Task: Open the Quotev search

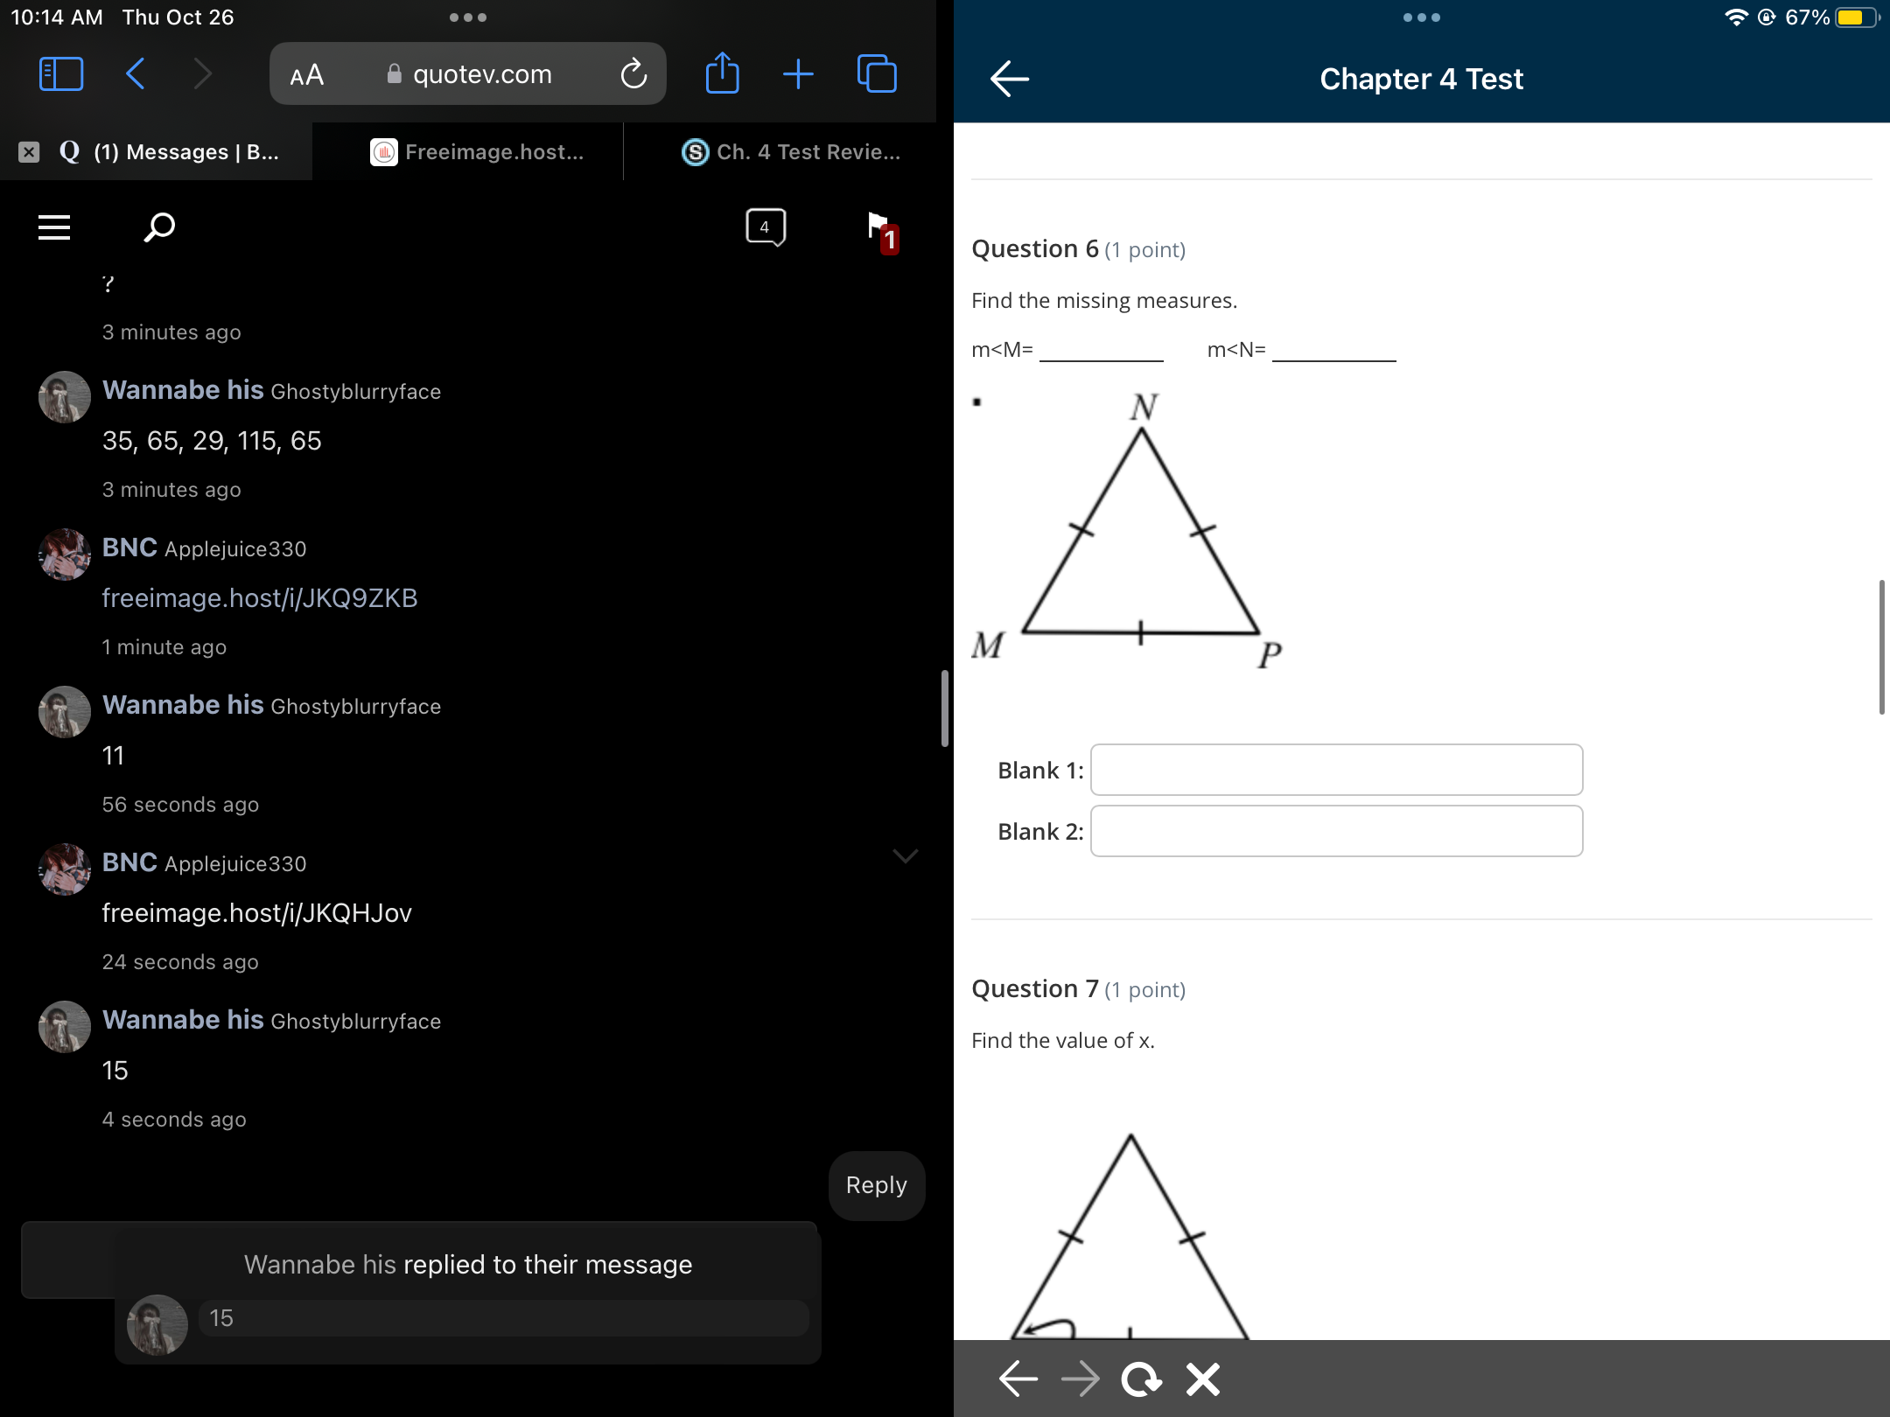Action: [159, 227]
